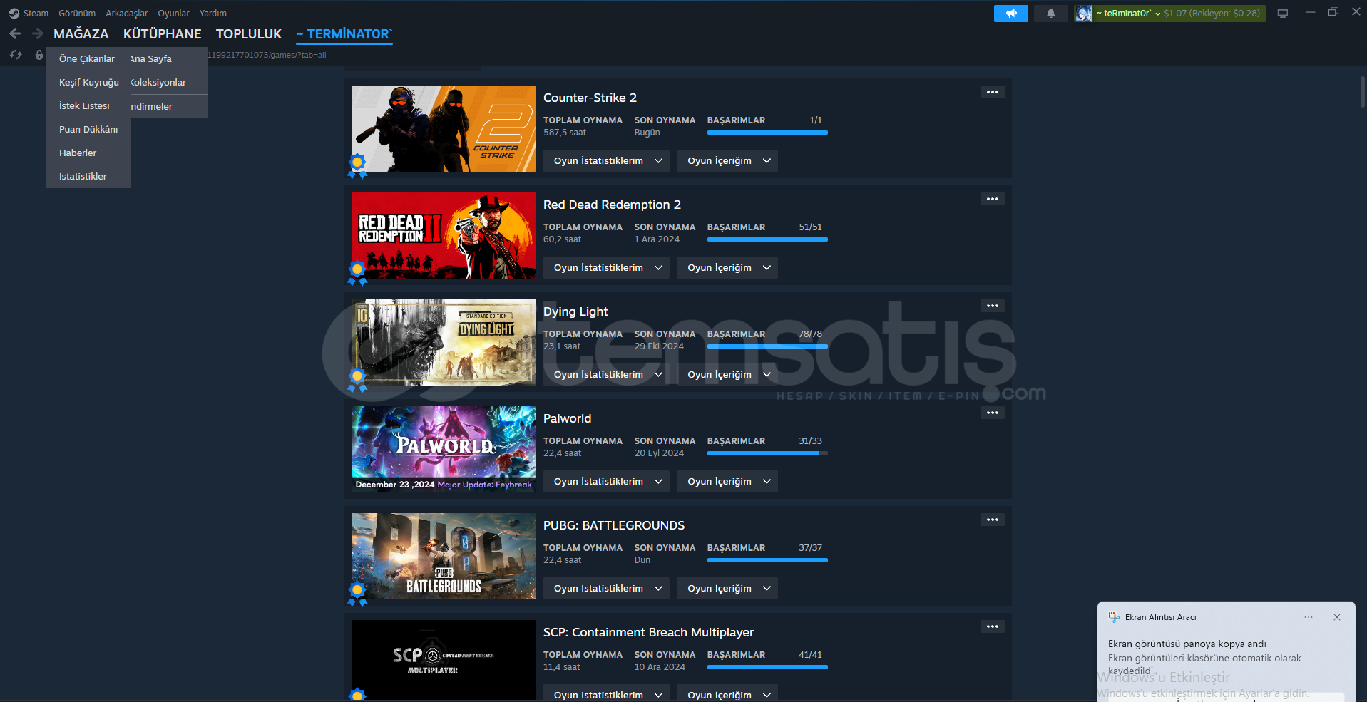This screenshot has width=1367, height=702.
Task: Select Öne Çıkanlar in store submenu
Action: click(87, 58)
